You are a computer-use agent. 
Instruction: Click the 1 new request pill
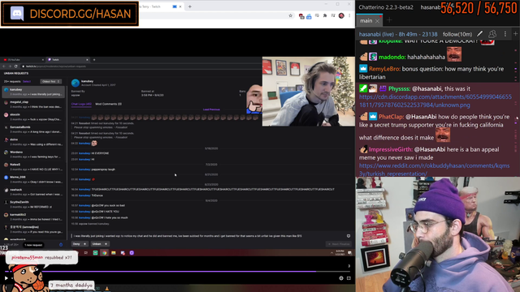point(33,245)
